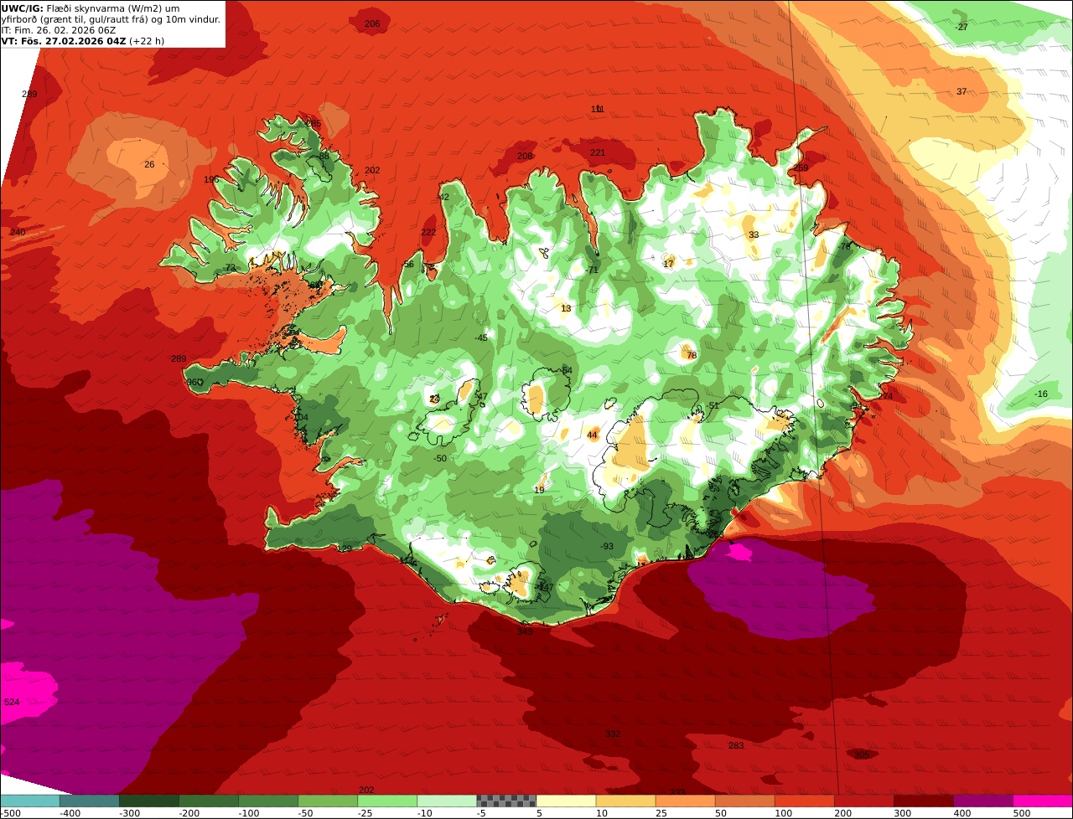
Task: Click the '283' value in the southeast ocean
Action: point(736,745)
